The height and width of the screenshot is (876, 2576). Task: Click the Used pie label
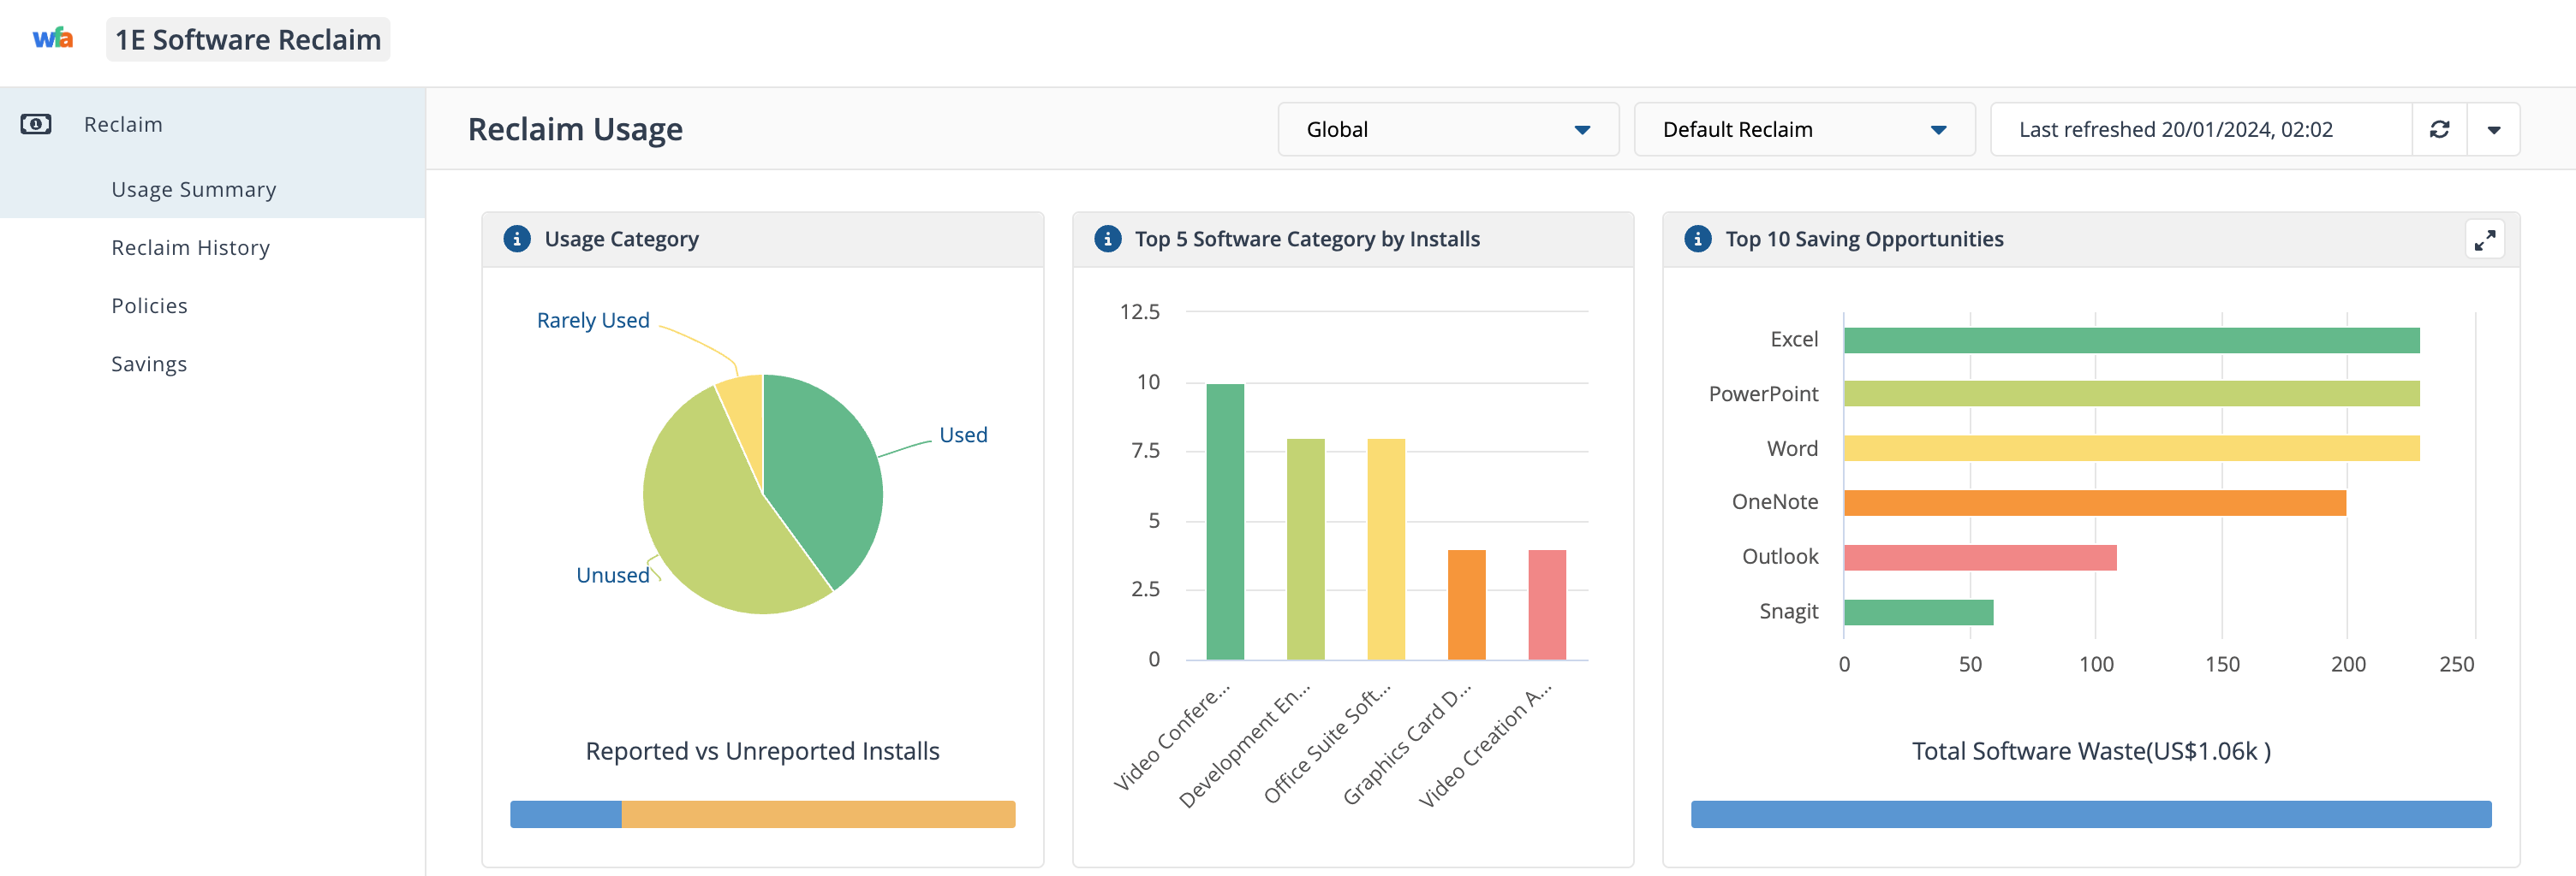point(963,435)
